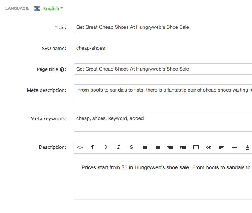
Task: Toggle HTML code view in the editor
Action: point(80,147)
